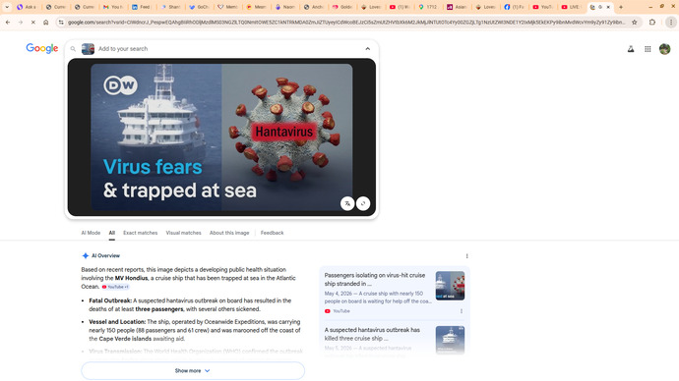Switch to the Gmail browser tab
The width and height of the screenshot is (679, 381).
[112, 7]
